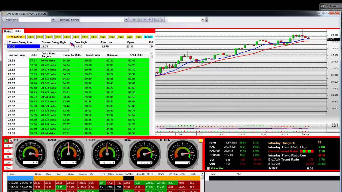
Task: Select the 60 minute timeframe button
Action: coord(8,157)
